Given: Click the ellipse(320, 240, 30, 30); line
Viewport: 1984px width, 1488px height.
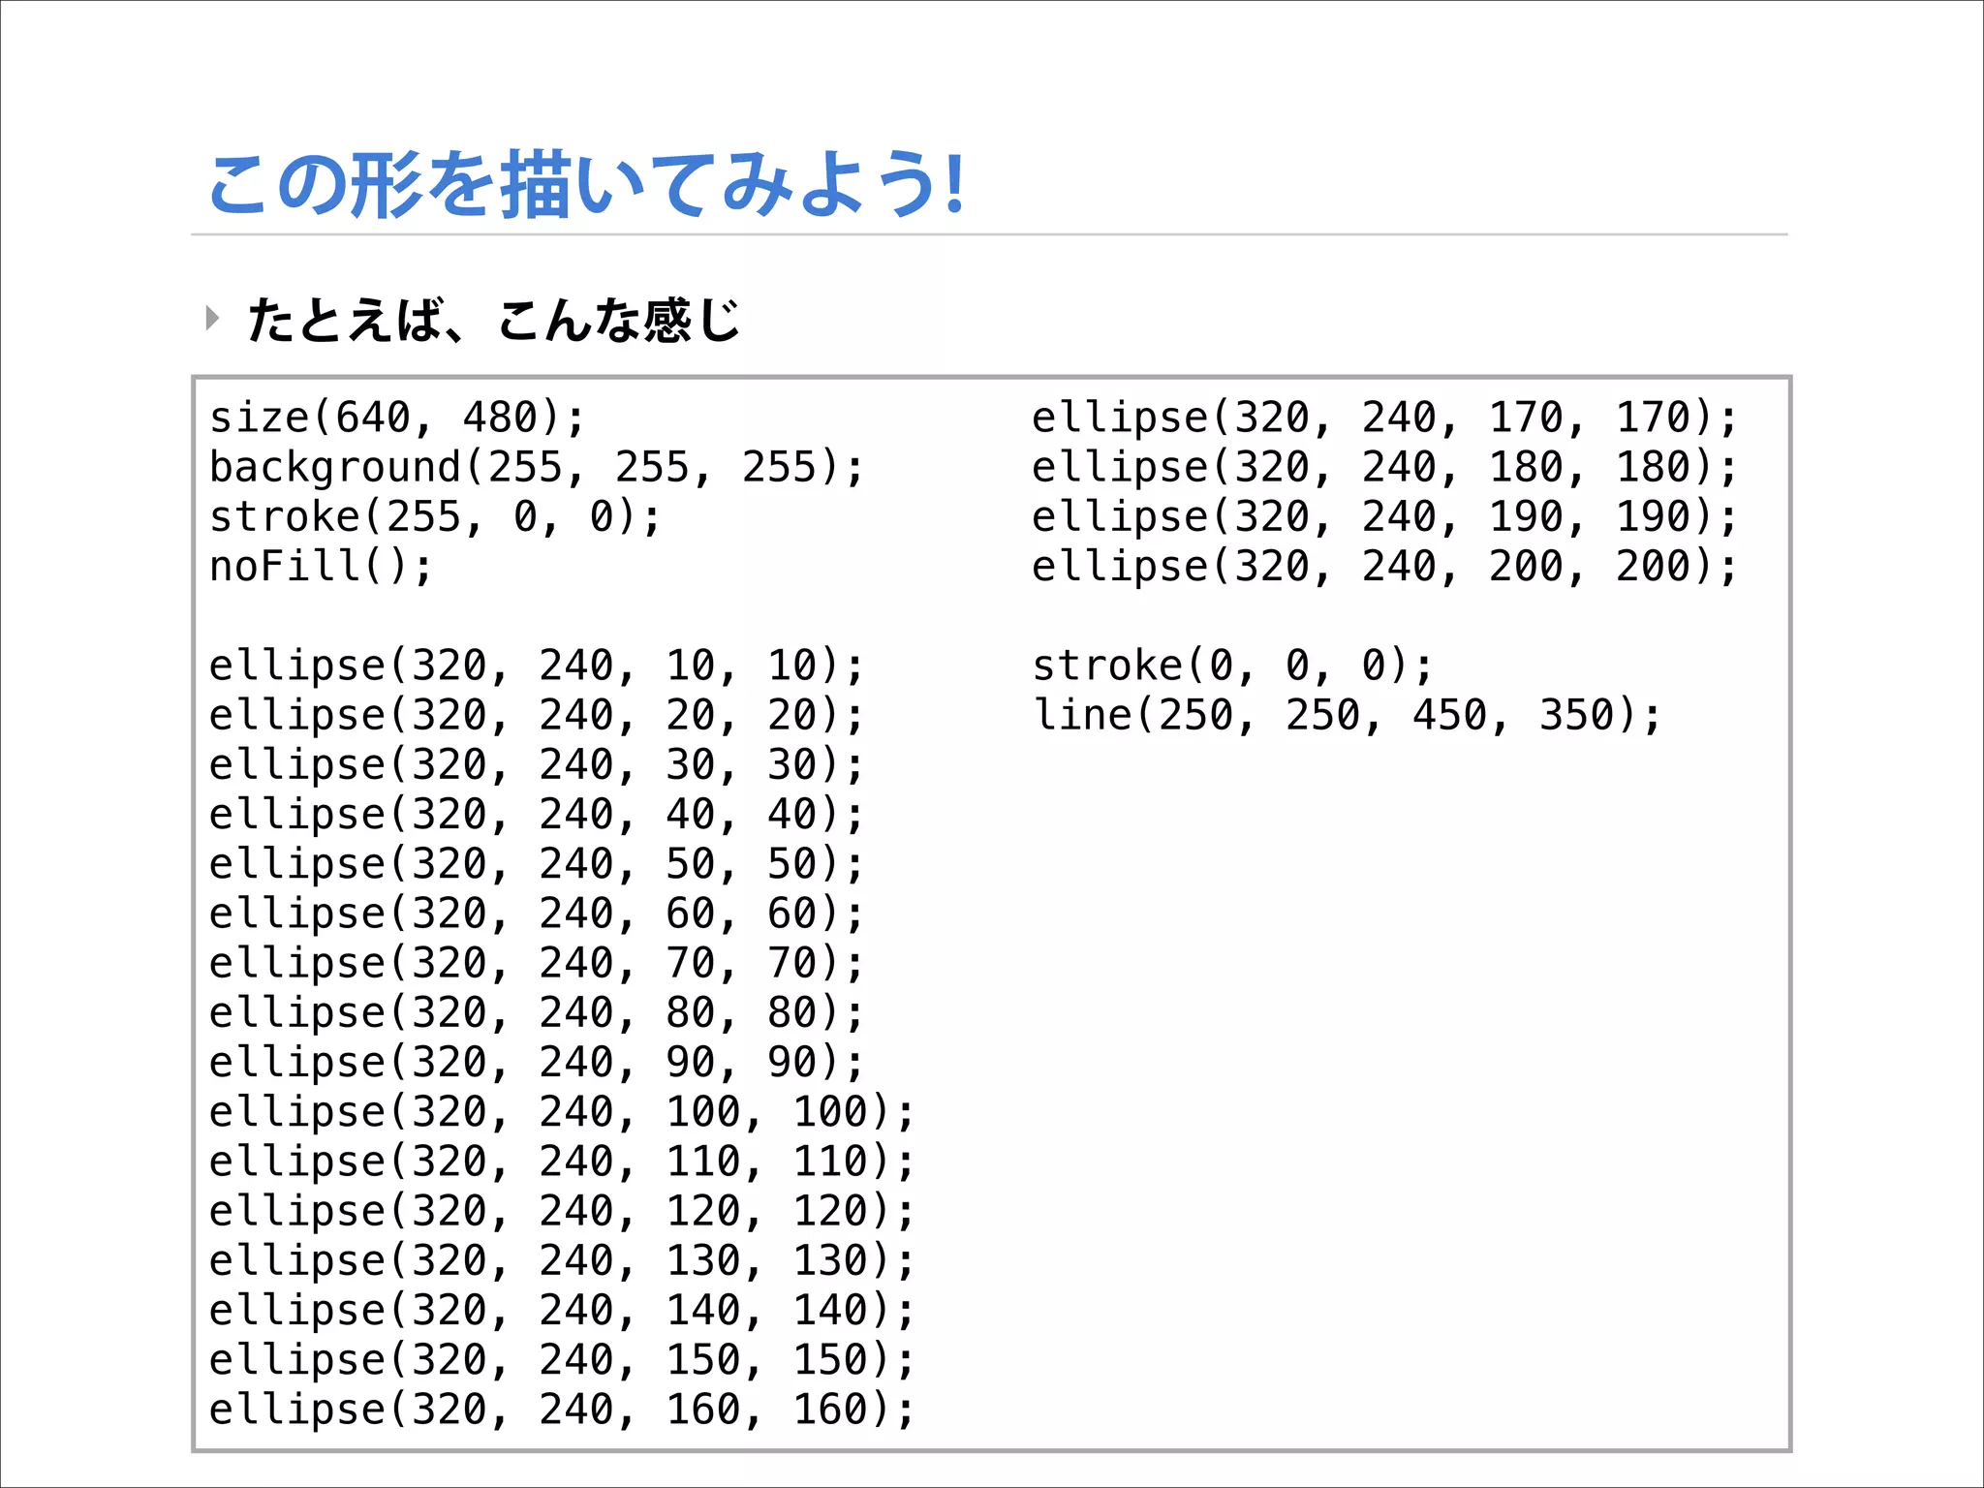Looking at the screenshot, I should 536,765.
